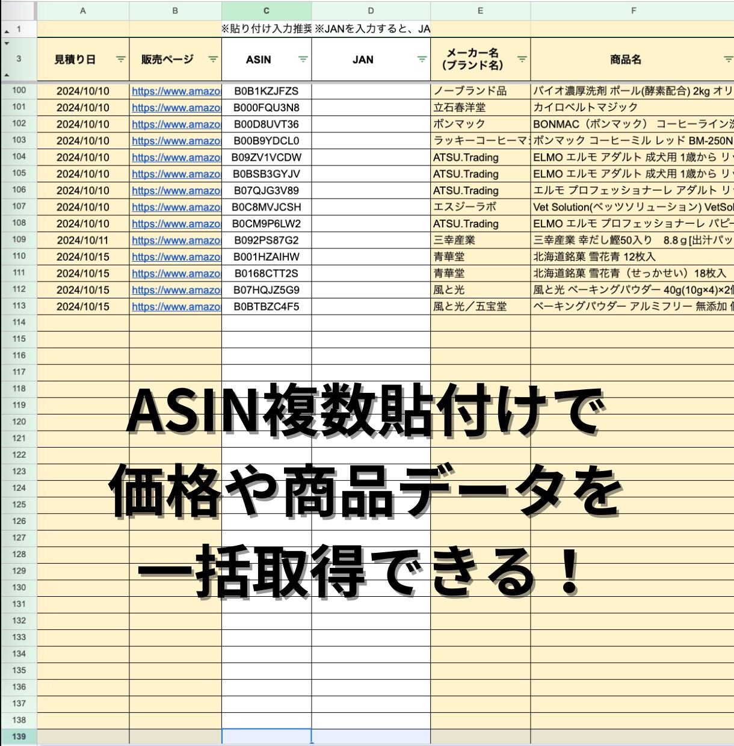The image size is (734, 746).
Task: Click product name バイオ濃厚洗剤 ポール
Action: tap(632, 91)
